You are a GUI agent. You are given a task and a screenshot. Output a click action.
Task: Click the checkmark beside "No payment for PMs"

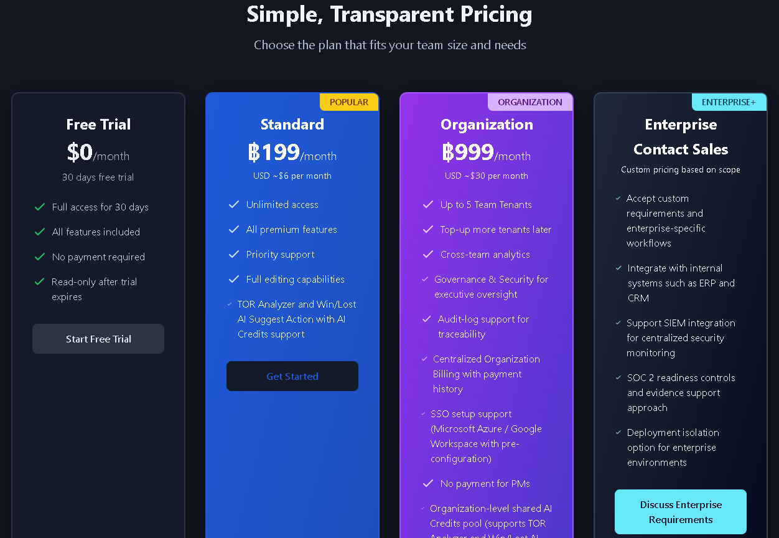(x=428, y=483)
